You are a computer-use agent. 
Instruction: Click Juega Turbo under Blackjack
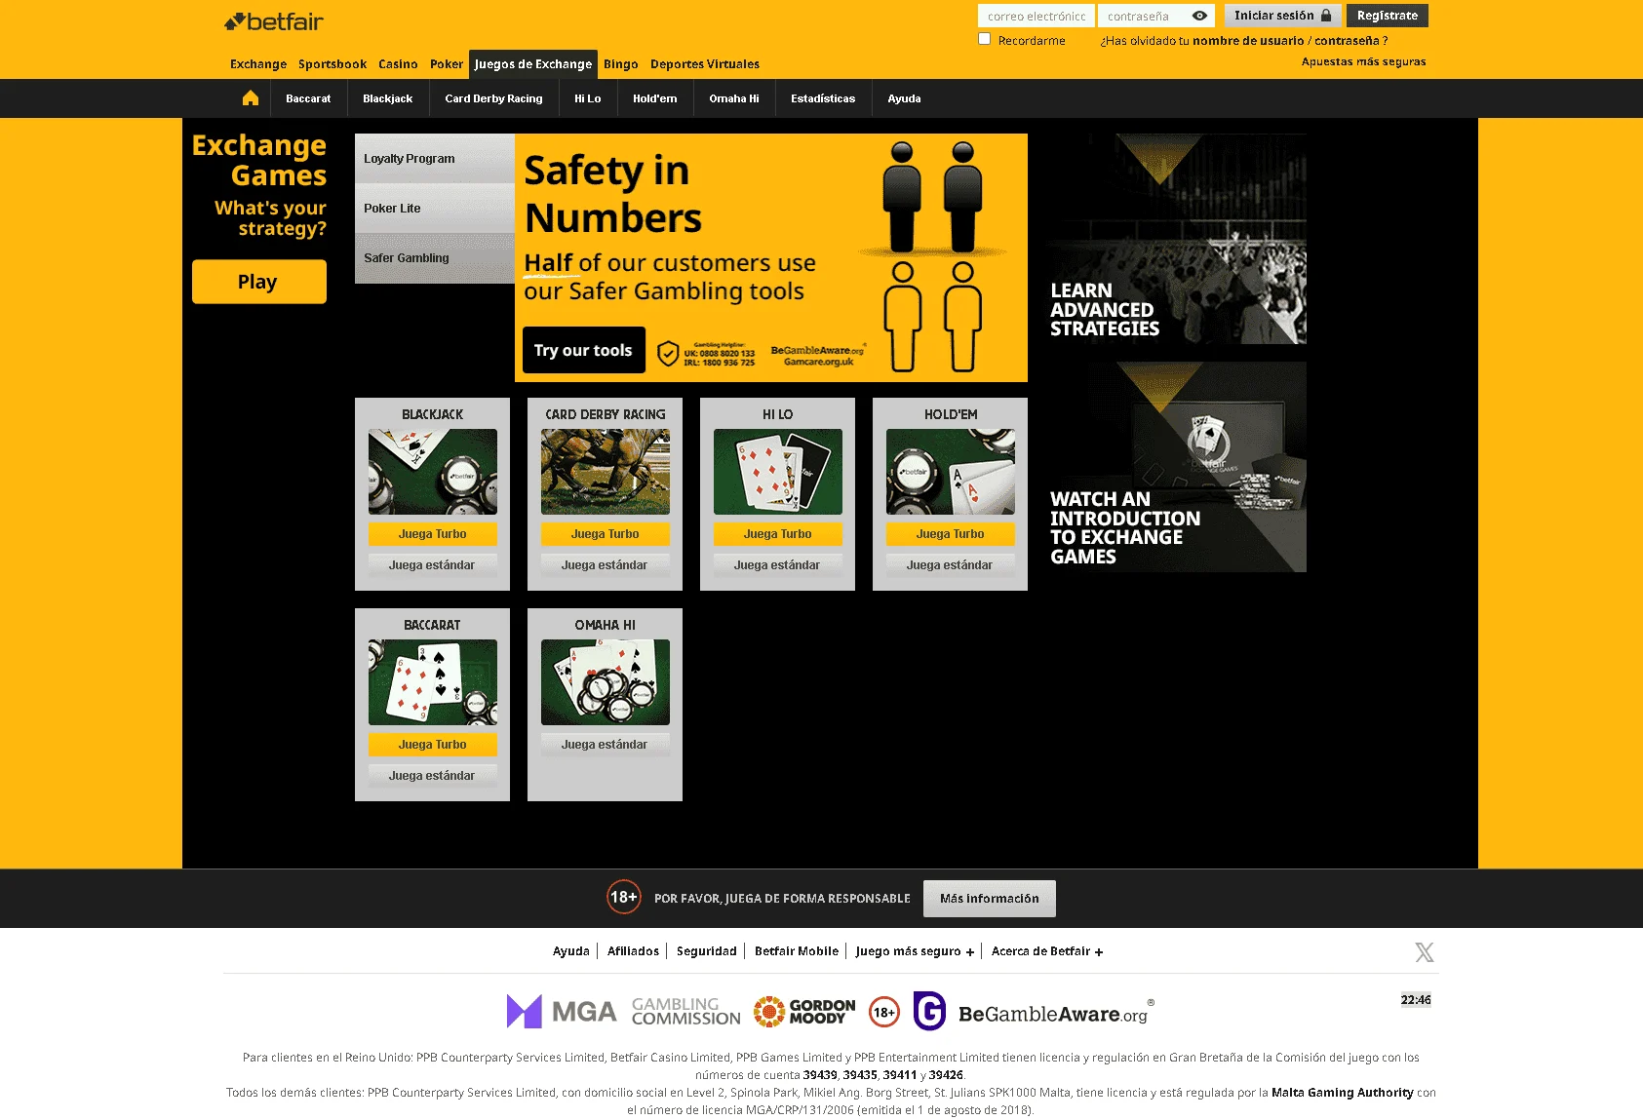coord(433,534)
